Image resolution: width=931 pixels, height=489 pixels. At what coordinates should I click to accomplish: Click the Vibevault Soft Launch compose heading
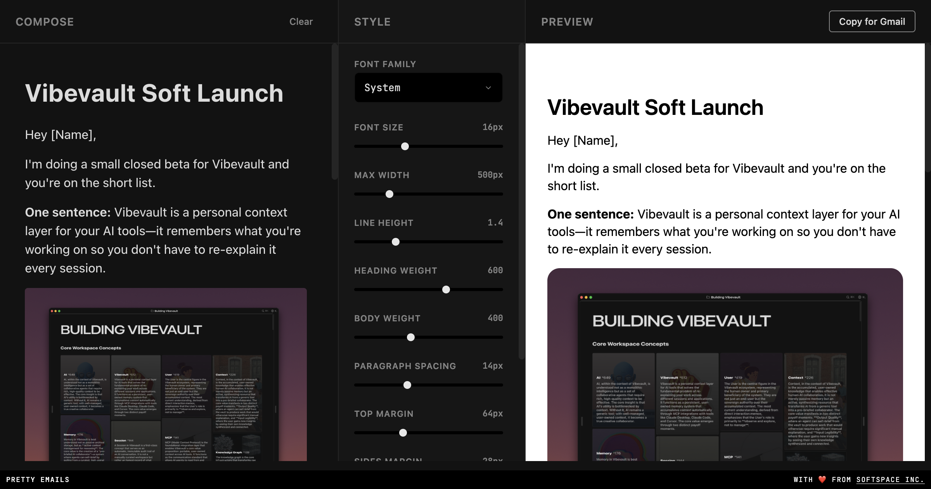[x=154, y=93]
